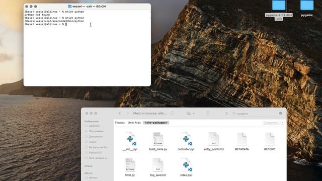Select albinos under Места in sidebar

pos(91,177)
